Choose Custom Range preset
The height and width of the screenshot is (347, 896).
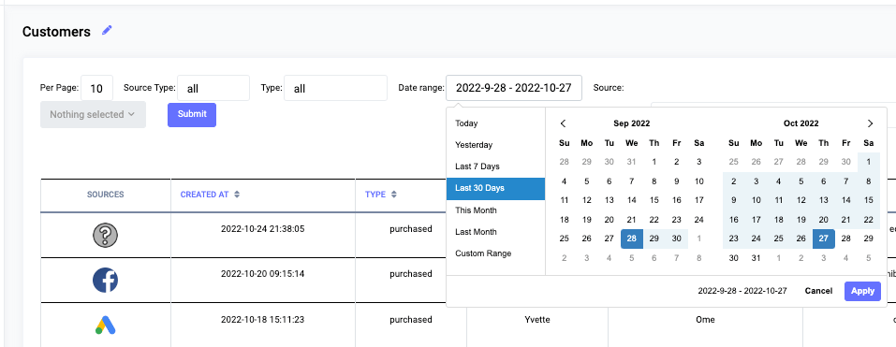495,253
